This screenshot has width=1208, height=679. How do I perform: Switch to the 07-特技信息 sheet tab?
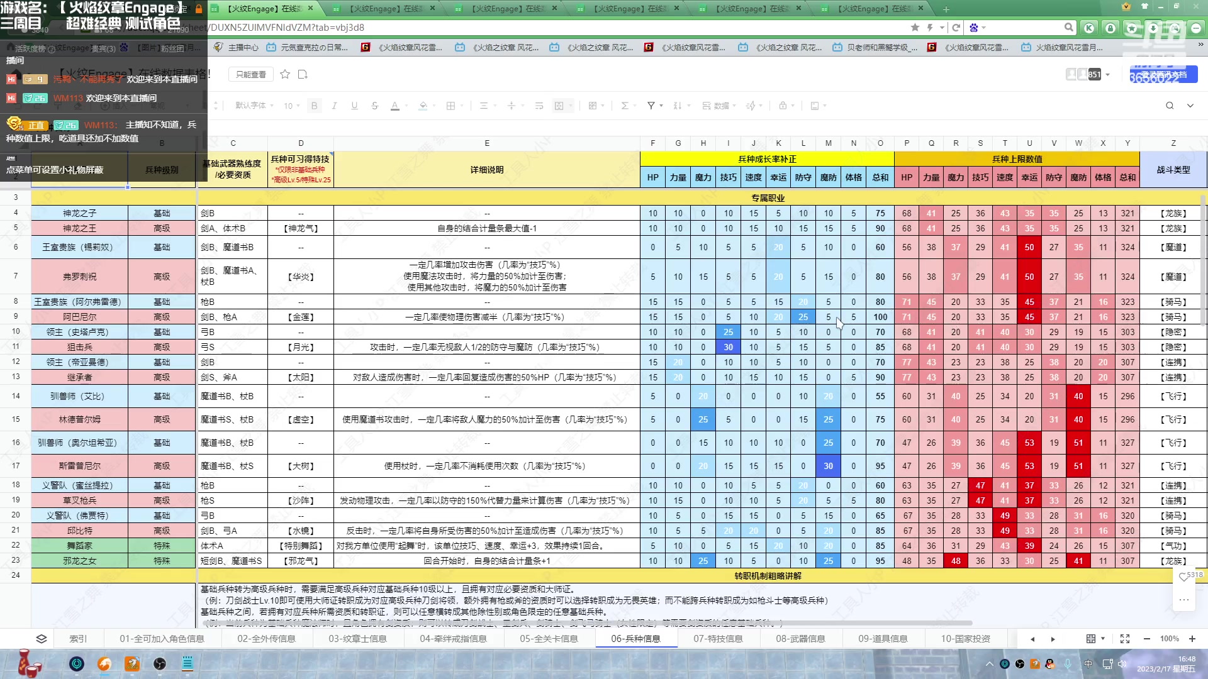click(x=718, y=639)
